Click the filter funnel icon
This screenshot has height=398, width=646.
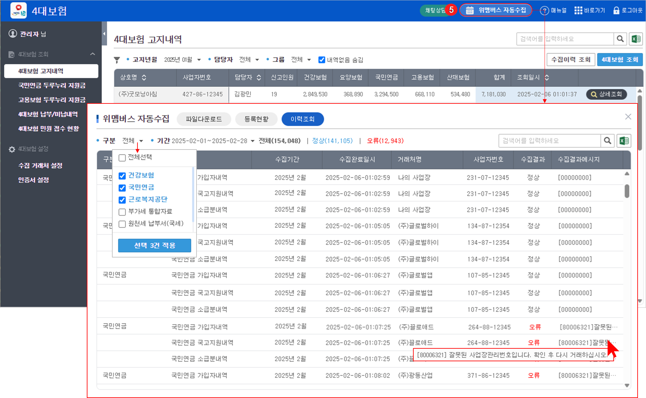(117, 60)
